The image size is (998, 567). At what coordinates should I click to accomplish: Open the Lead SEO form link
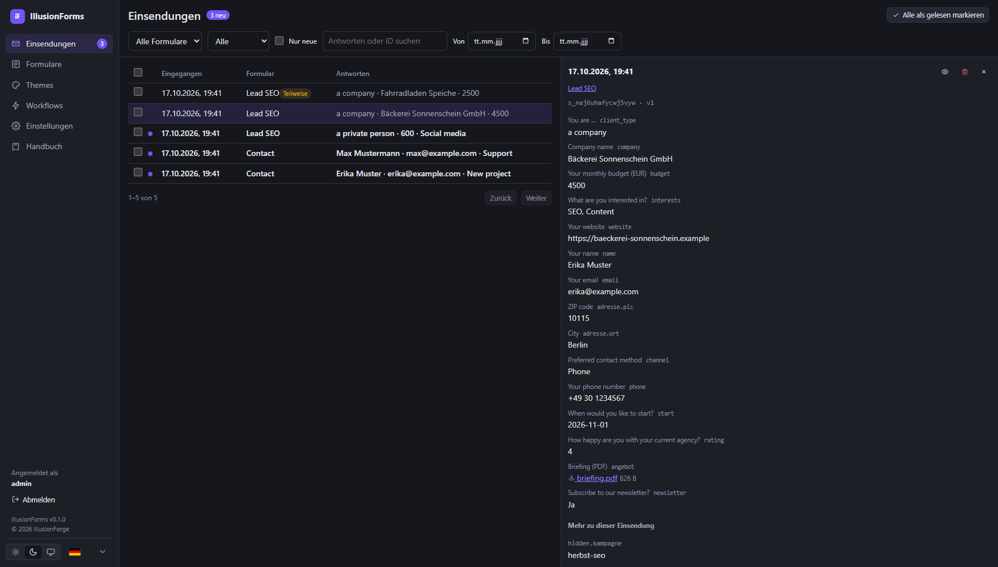click(x=582, y=88)
